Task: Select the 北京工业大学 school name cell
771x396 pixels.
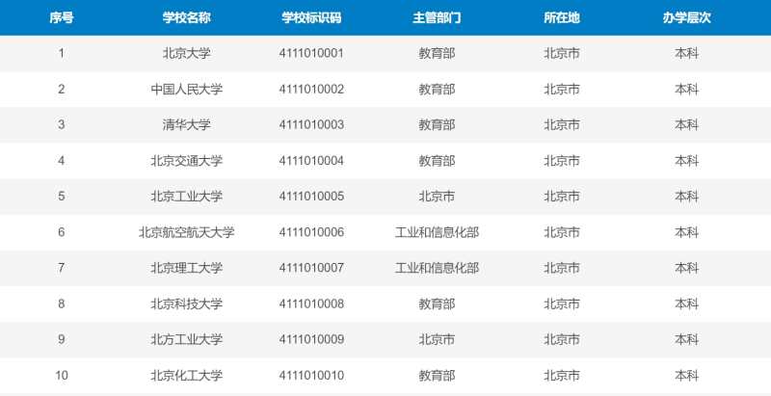Action: point(187,197)
